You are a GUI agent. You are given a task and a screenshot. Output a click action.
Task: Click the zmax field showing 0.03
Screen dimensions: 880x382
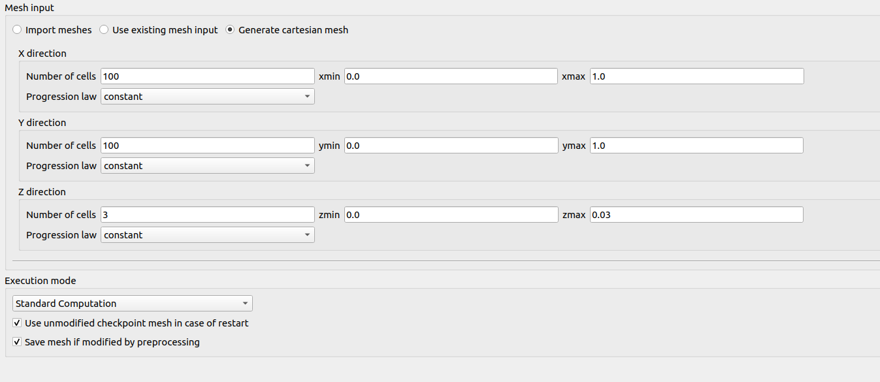point(696,215)
